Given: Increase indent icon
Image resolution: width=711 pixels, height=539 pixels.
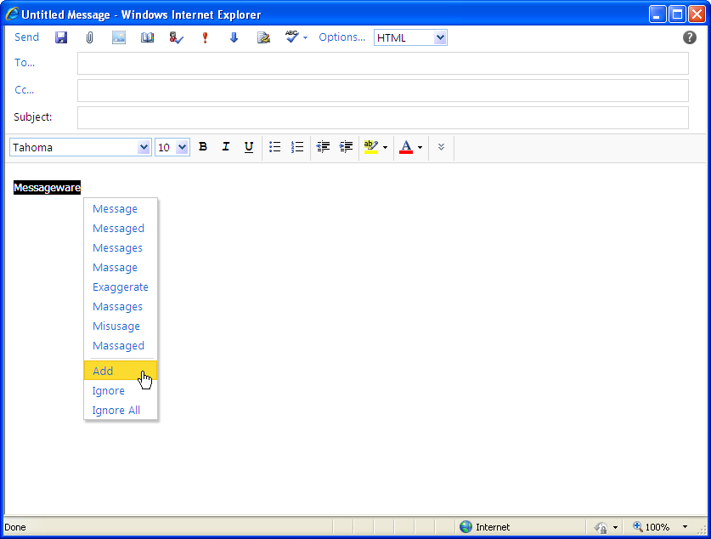Looking at the screenshot, I should point(346,147).
